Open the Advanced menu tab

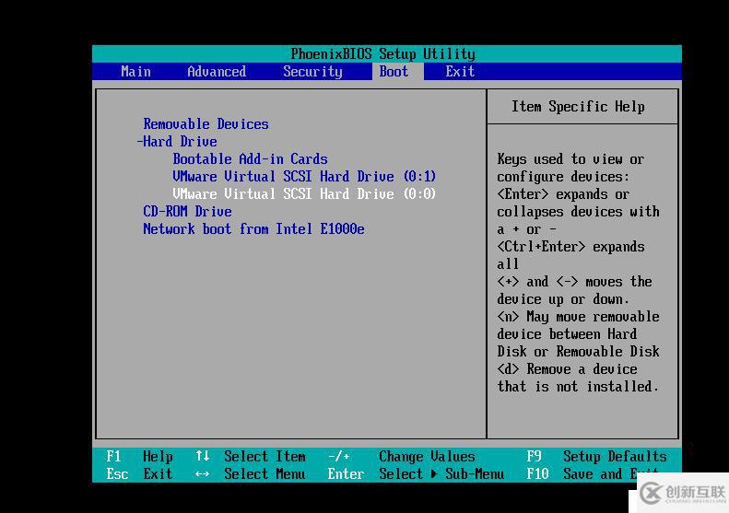point(217,72)
